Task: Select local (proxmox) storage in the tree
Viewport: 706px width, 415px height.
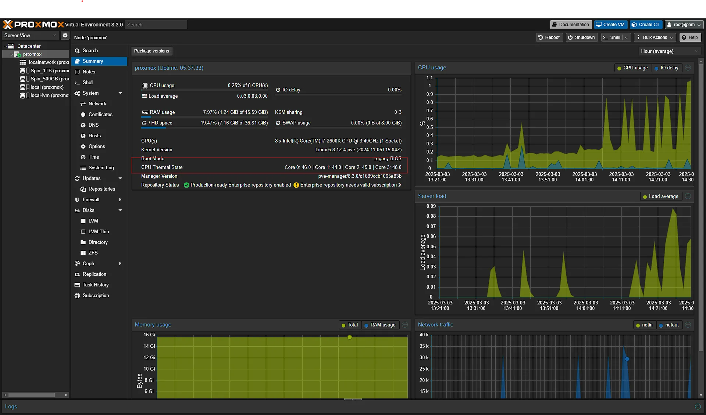Action: 42,87
